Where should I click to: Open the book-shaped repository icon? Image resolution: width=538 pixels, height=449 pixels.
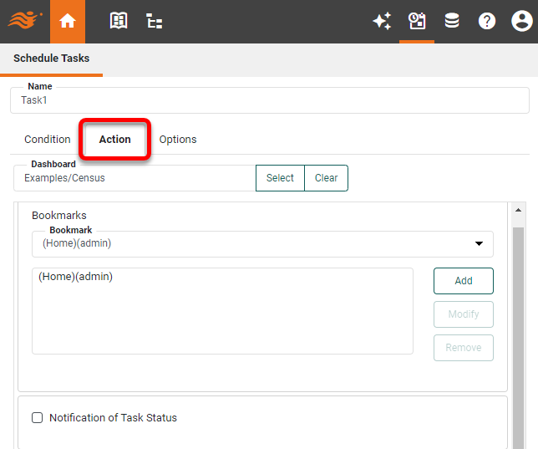pos(119,22)
